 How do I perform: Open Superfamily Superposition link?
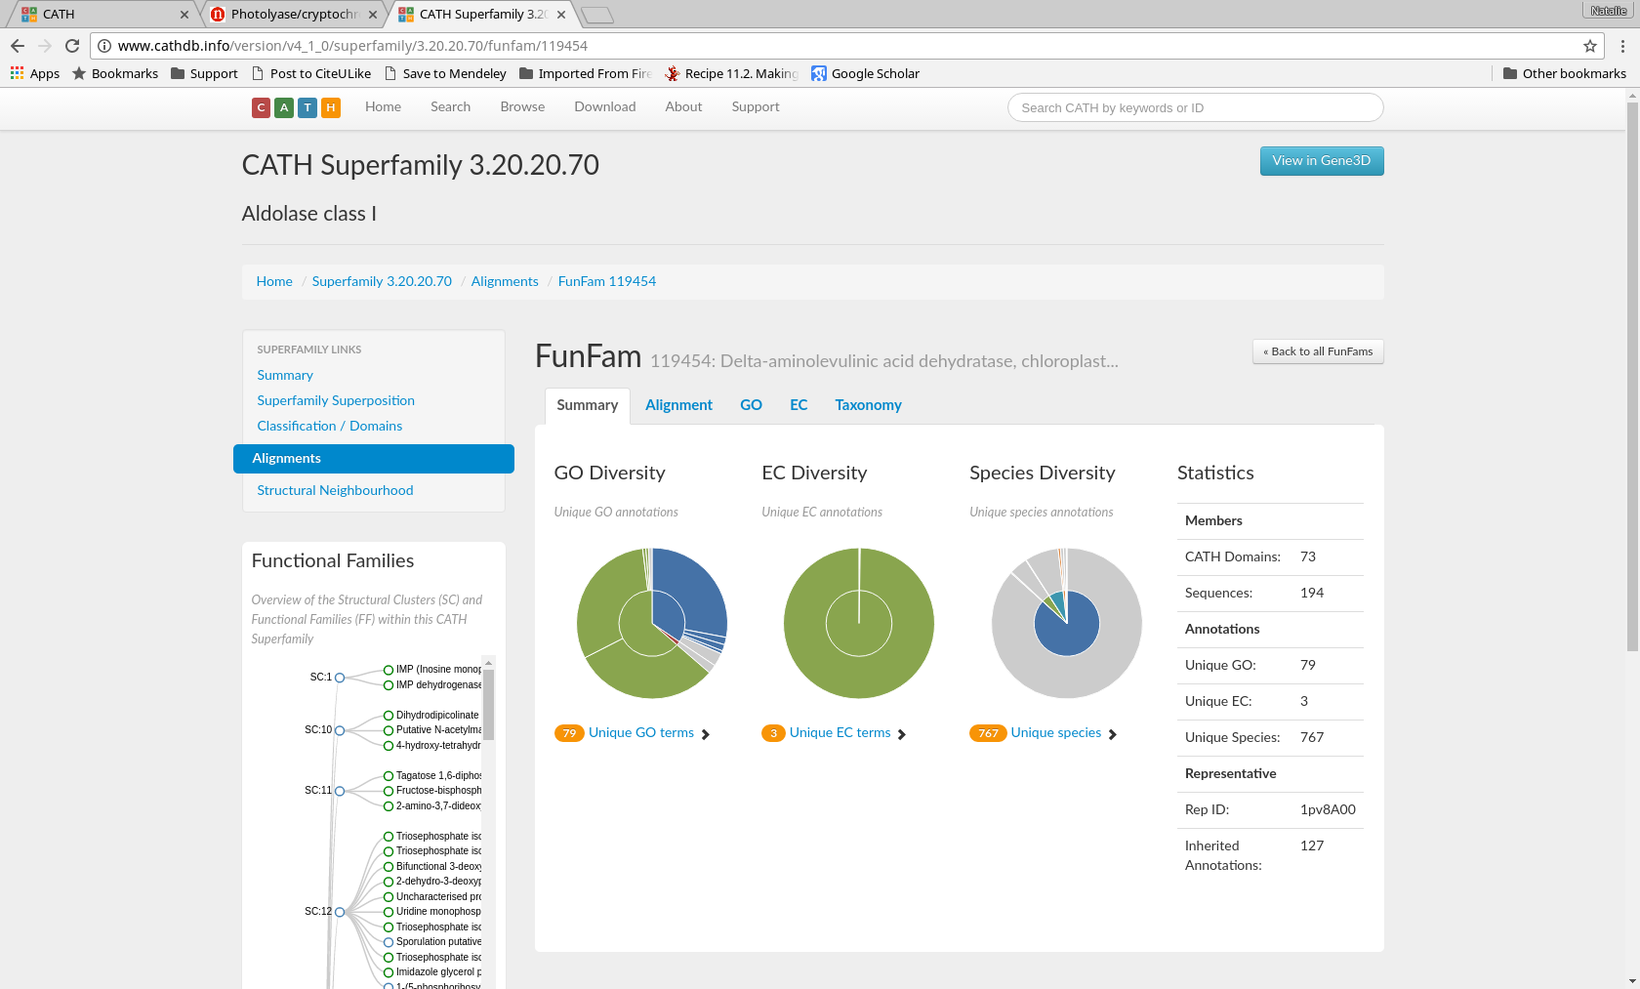pos(336,400)
